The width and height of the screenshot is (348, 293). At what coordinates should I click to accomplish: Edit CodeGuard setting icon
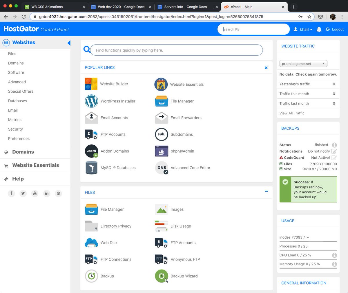click(x=334, y=158)
